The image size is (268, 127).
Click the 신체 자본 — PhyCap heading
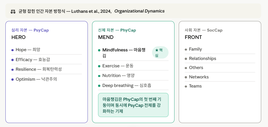point(117,30)
